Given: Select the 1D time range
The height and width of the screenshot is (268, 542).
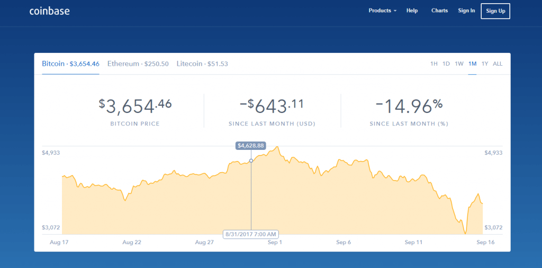Looking at the screenshot, I should click(x=446, y=64).
